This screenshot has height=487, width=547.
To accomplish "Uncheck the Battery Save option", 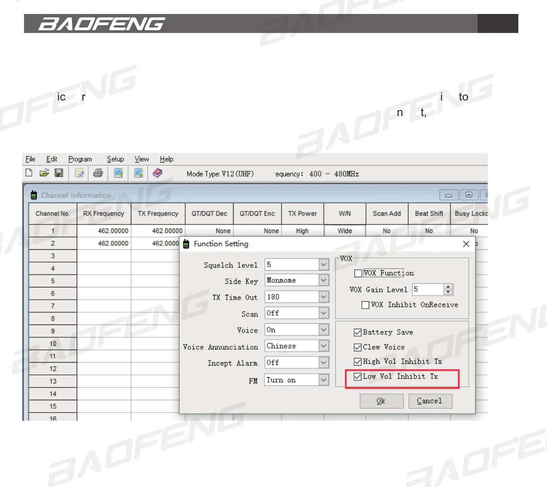I will click(x=358, y=332).
